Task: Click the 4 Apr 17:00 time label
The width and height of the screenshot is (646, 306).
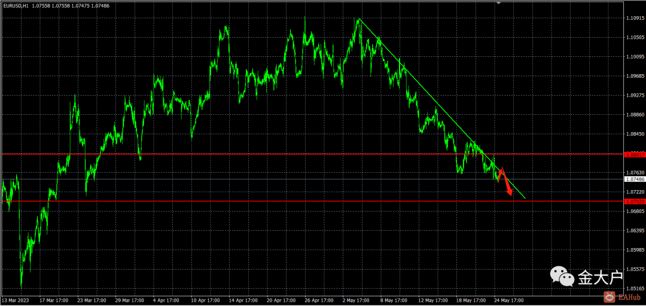Action: [166, 300]
